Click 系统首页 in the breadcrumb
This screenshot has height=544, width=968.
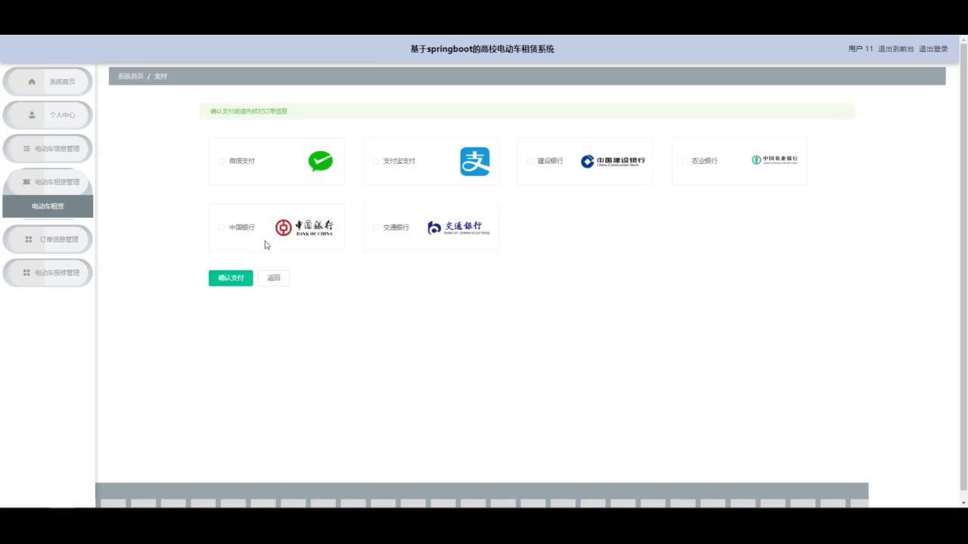click(x=131, y=76)
